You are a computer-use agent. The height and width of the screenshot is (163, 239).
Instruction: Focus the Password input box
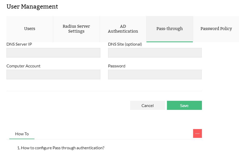click(155, 74)
